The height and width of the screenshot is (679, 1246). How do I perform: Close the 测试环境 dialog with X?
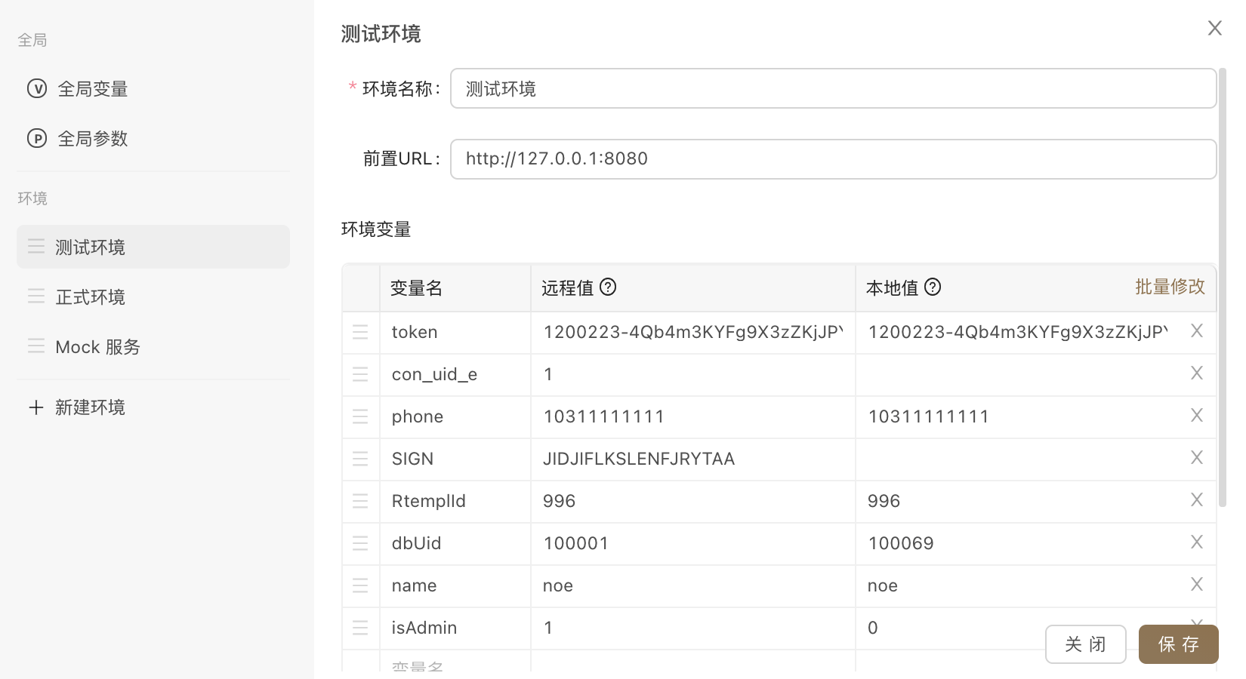point(1214,28)
